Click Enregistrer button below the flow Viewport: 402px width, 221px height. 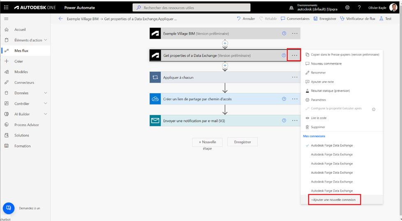[243, 142]
